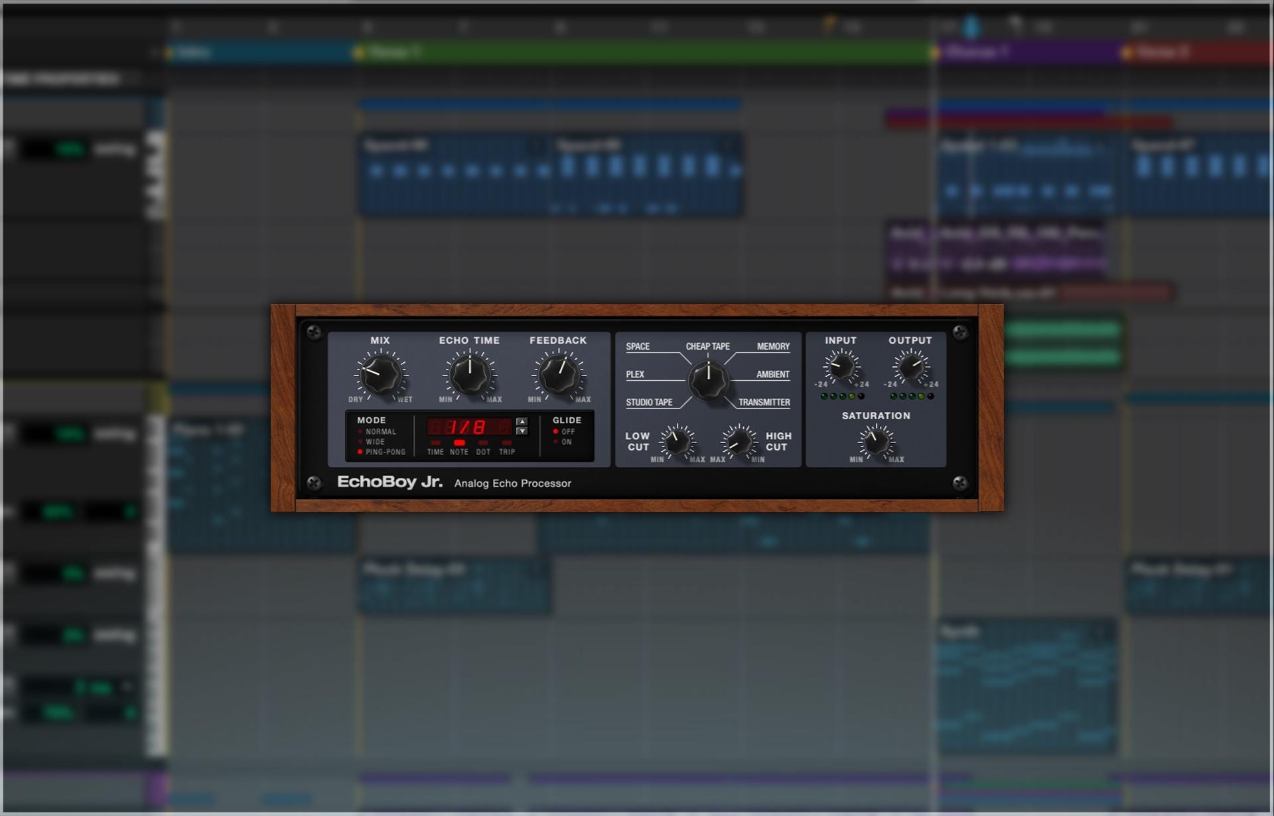1274x816 pixels.
Task: Click the Output level knob
Action: [911, 366]
